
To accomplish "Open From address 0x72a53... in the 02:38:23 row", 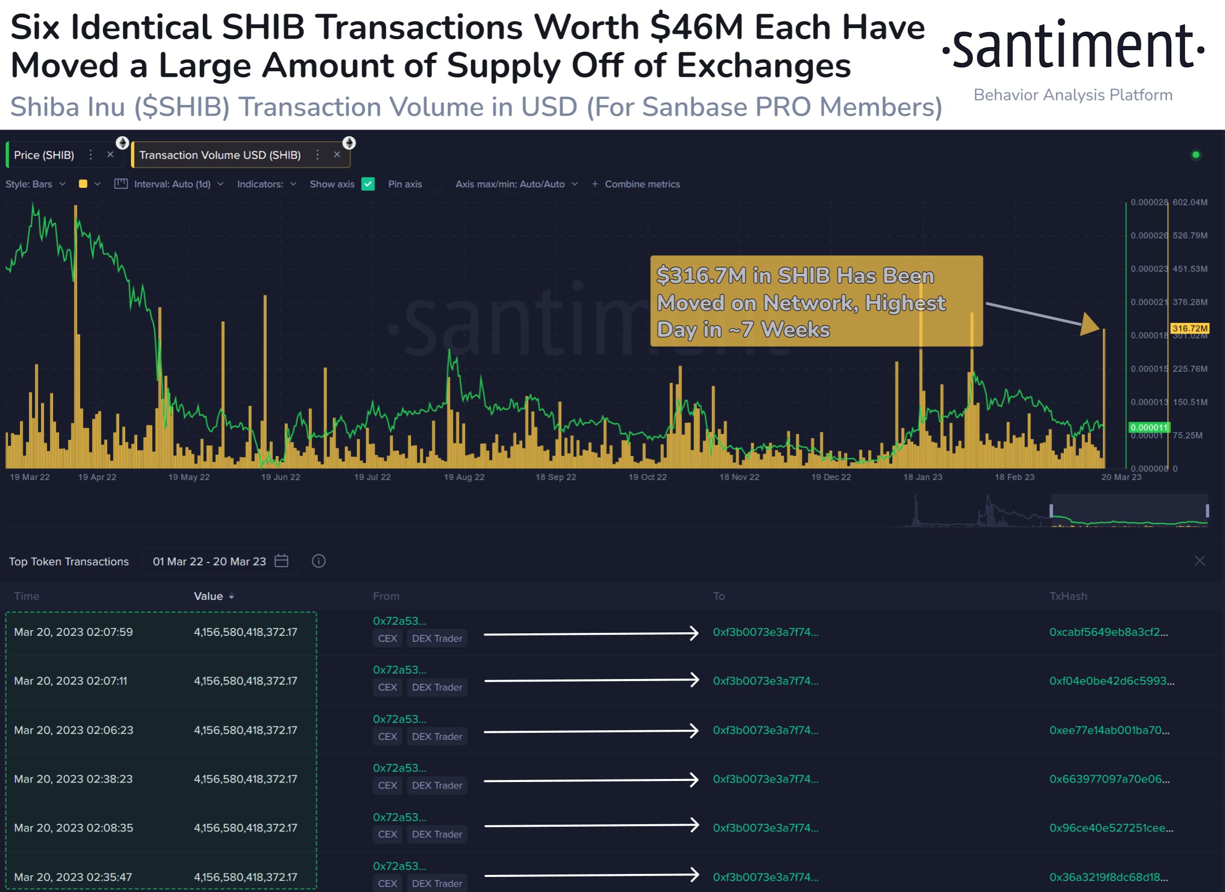I will coord(400,768).
